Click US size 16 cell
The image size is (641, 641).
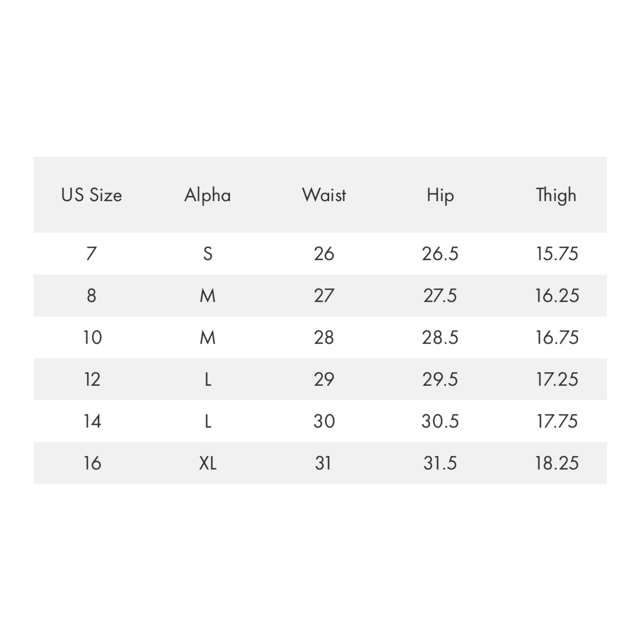click(92, 463)
